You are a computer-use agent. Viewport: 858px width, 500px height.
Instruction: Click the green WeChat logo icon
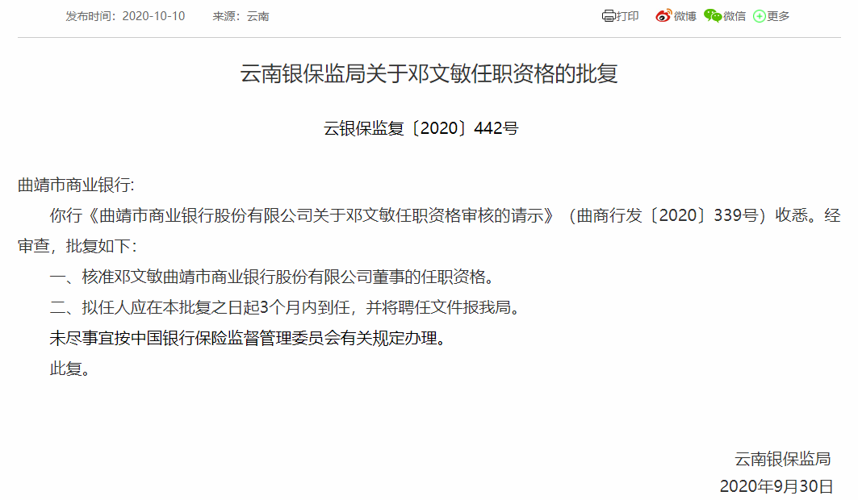(x=713, y=16)
